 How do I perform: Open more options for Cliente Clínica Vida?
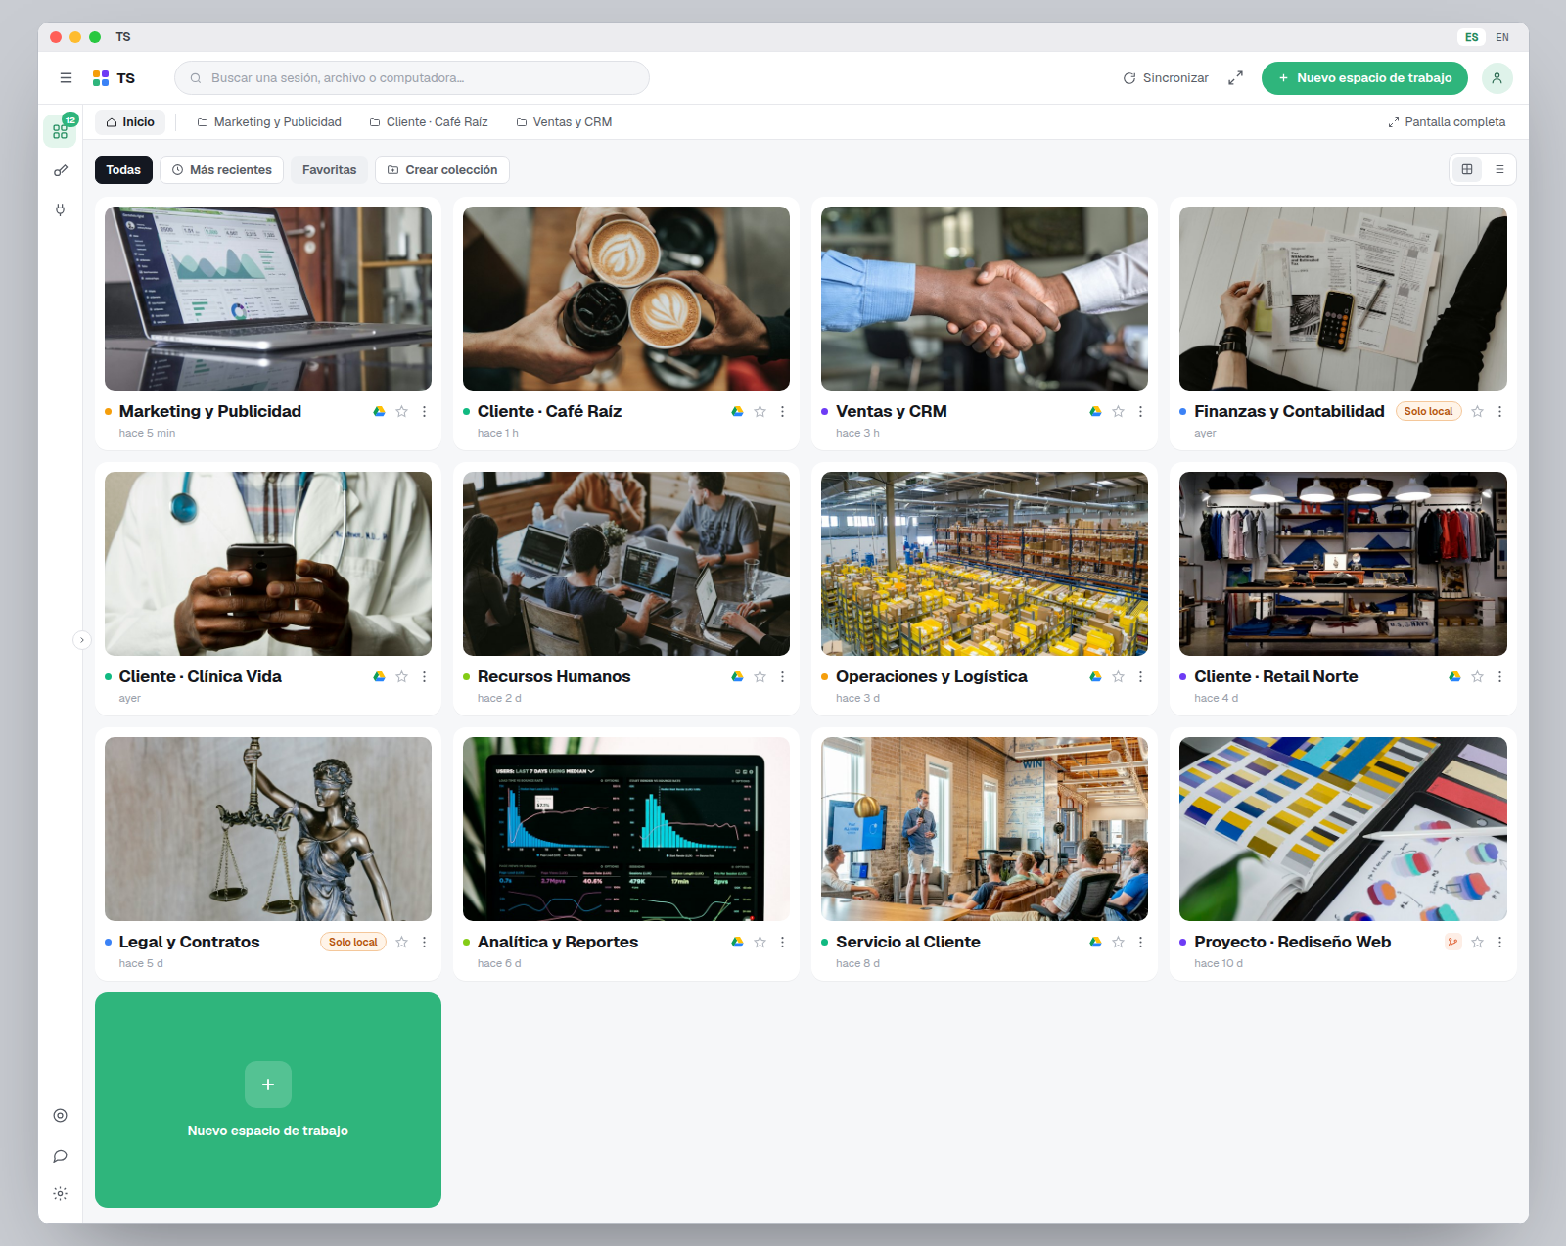point(424,677)
